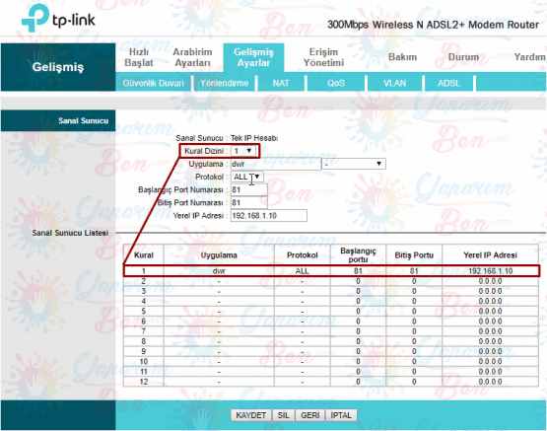Click the Kural column header
This screenshot has width=547, height=431.
[x=143, y=255]
